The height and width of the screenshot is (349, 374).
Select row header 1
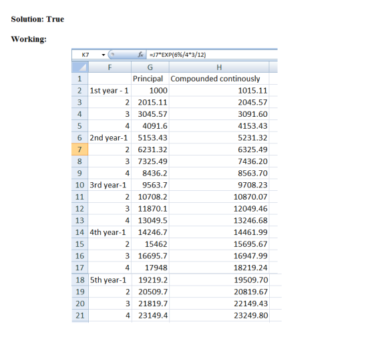(x=80, y=79)
